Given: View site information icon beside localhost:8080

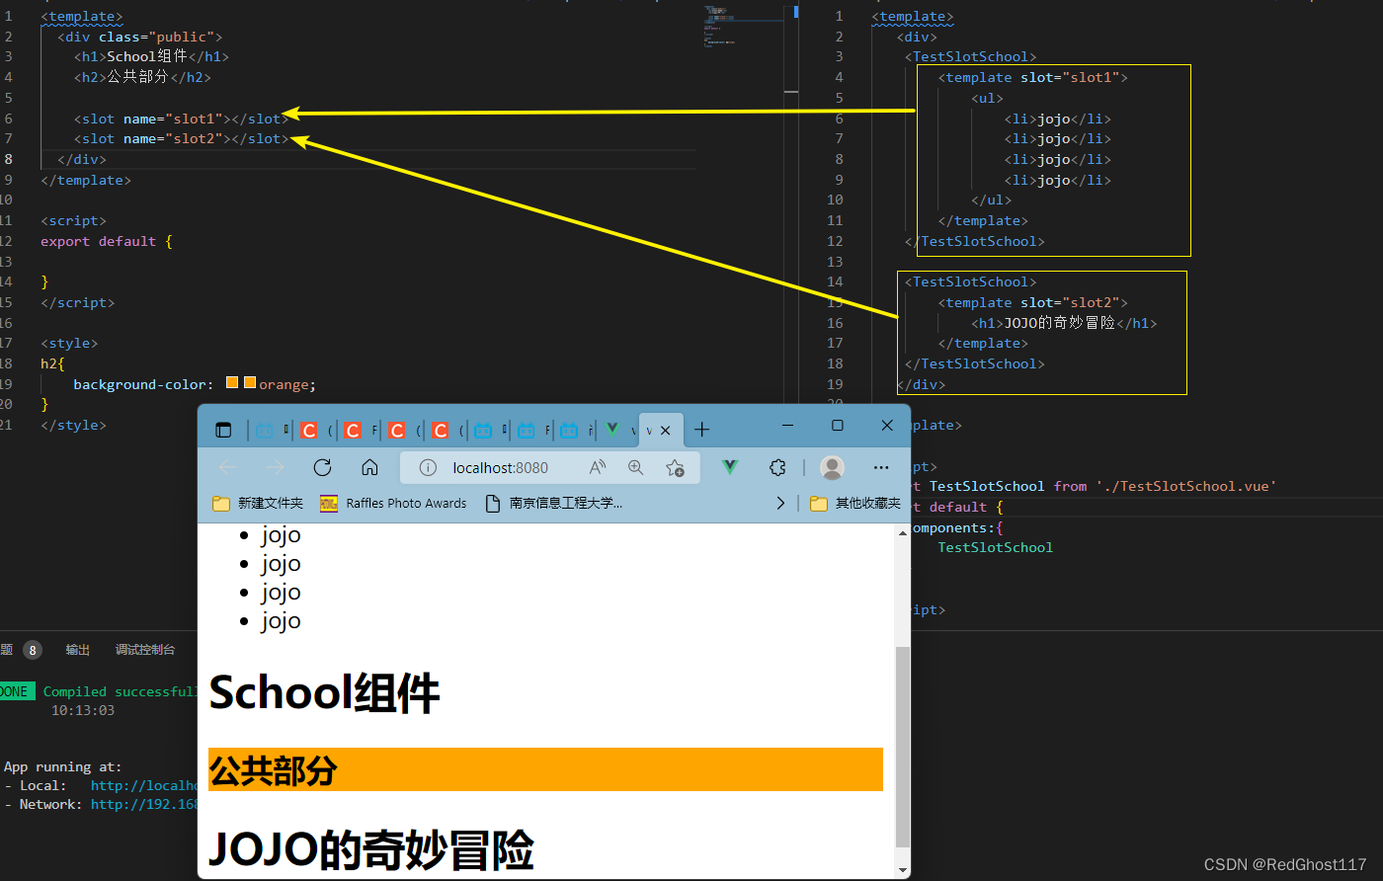Looking at the screenshot, I should coord(428,468).
